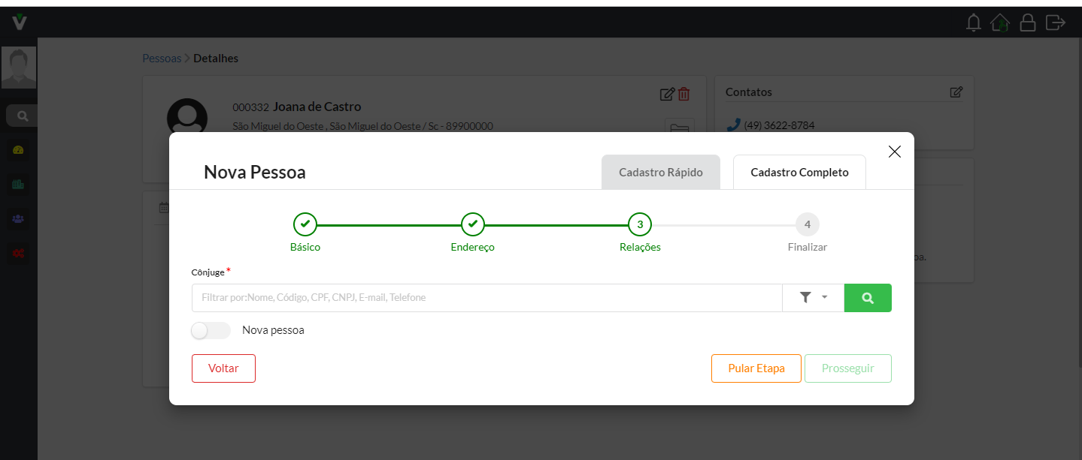The height and width of the screenshot is (460, 1082).
Task: Open the notifications bell
Action: pos(974,23)
